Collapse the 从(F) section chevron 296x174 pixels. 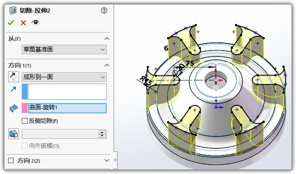point(107,39)
